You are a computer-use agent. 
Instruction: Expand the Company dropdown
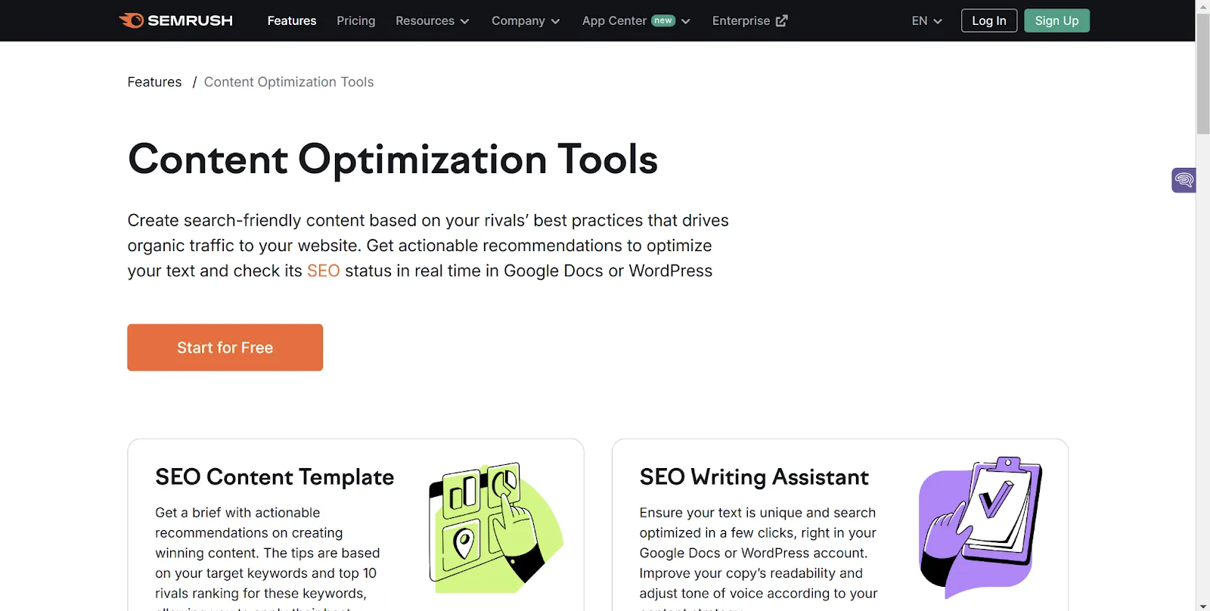tap(526, 20)
